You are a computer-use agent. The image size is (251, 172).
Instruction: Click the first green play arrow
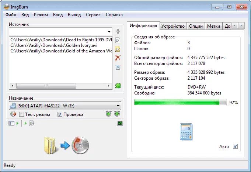tap(17, 123)
